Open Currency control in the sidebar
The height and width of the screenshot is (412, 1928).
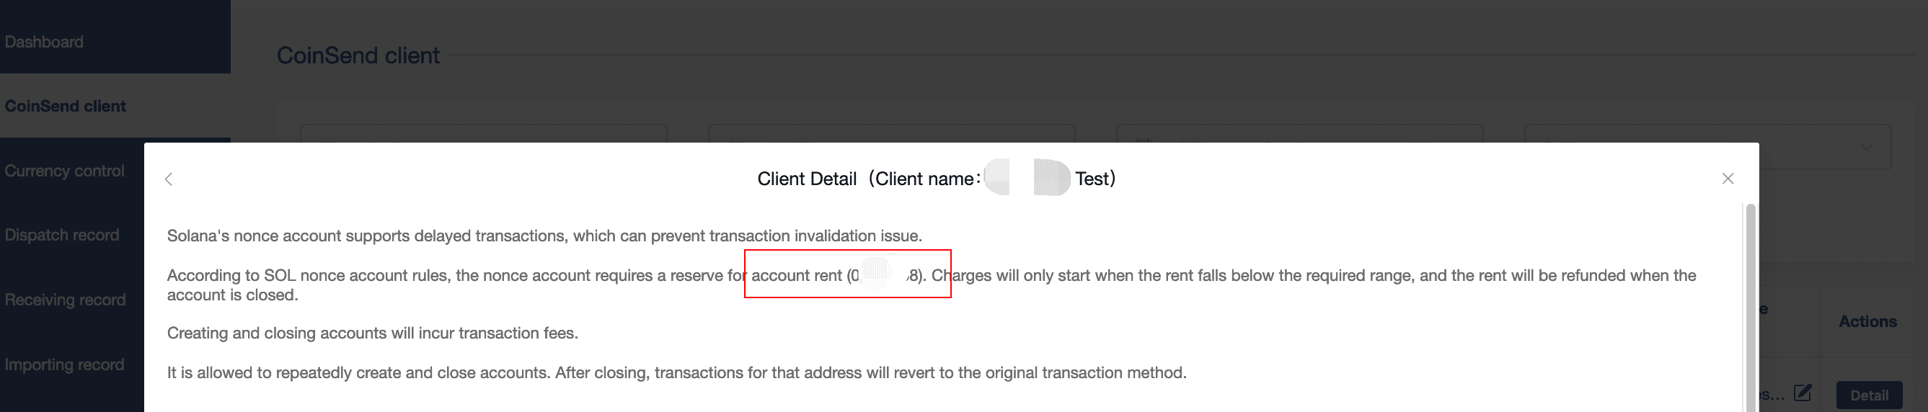click(x=64, y=171)
